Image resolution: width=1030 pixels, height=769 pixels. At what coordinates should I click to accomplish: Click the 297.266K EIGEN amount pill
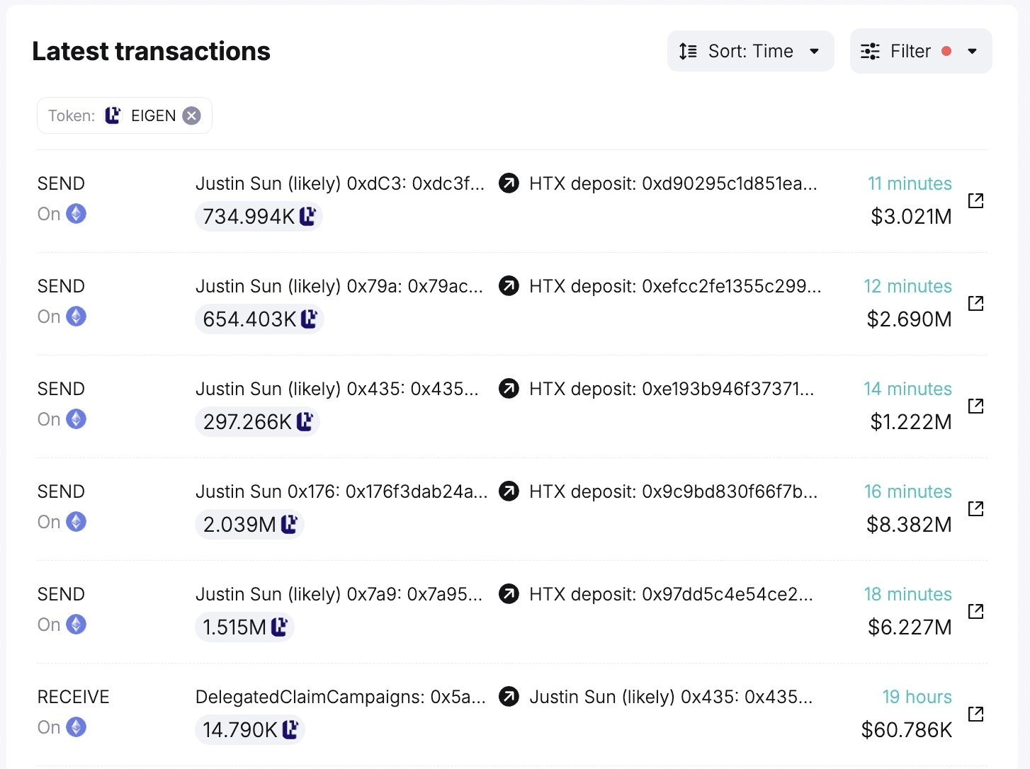point(257,422)
